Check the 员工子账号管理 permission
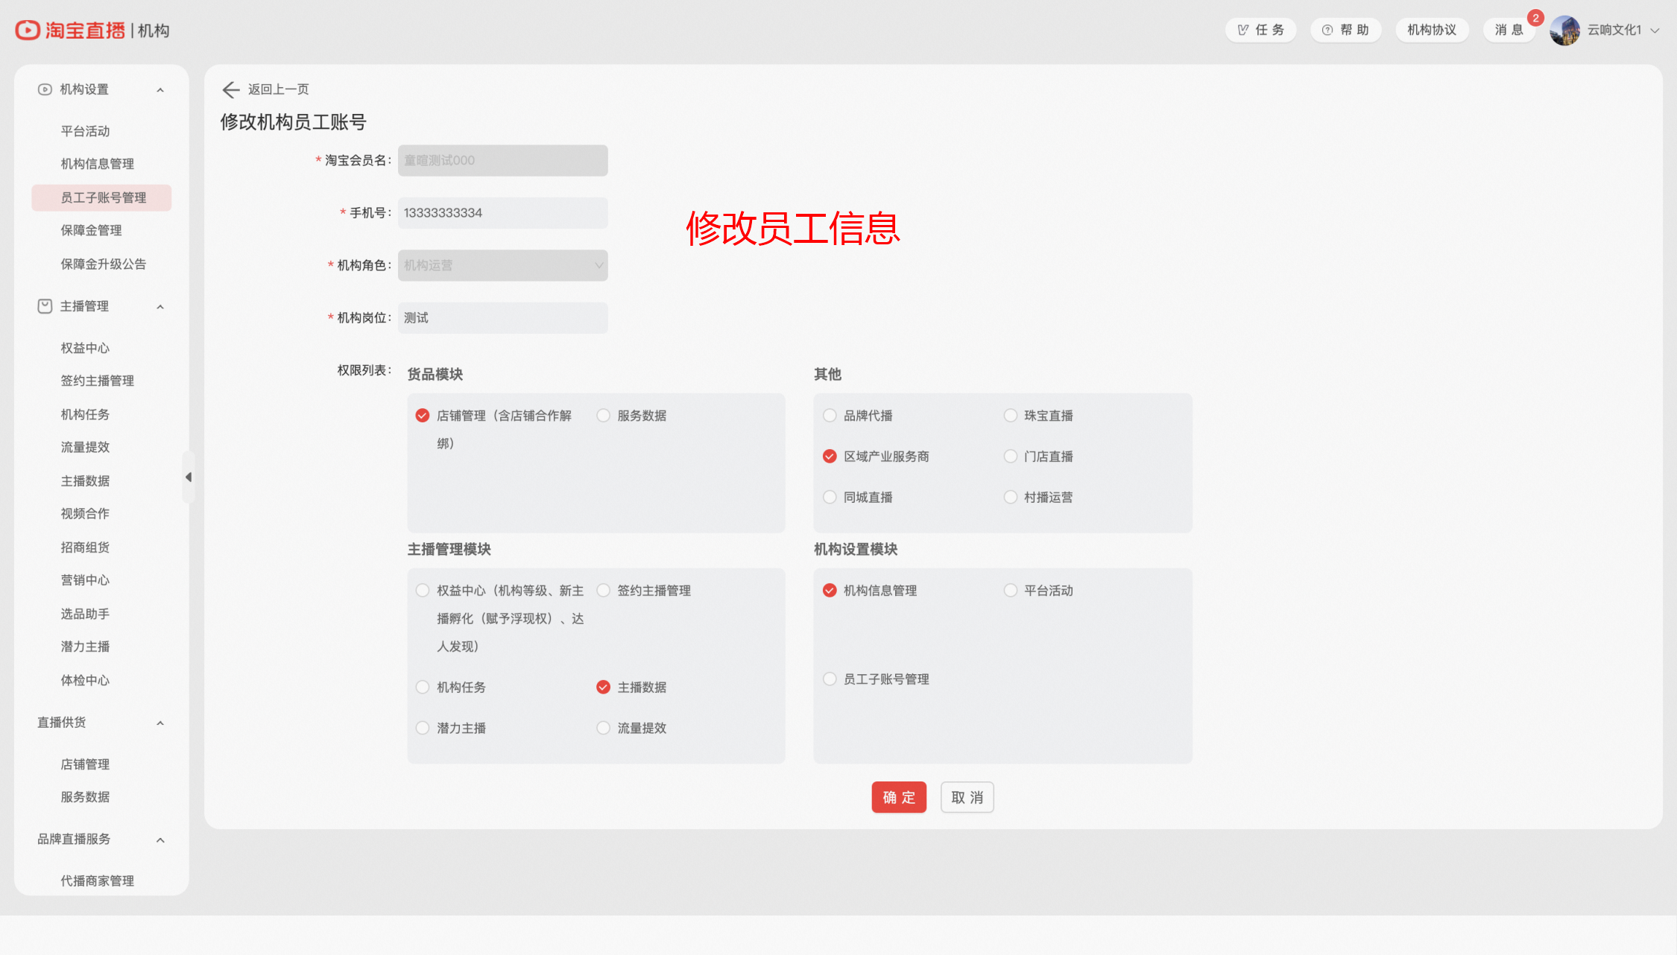The height and width of the screenshot is (955, 1677). [x=830, y=679]
